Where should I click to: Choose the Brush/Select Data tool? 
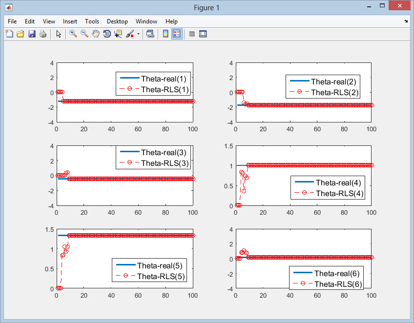(x=130, y=34)
